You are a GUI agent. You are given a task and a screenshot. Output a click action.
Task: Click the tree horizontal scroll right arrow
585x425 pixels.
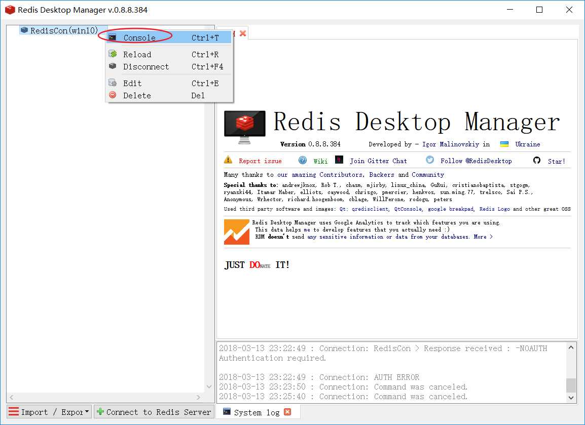(x=198, y=398)
